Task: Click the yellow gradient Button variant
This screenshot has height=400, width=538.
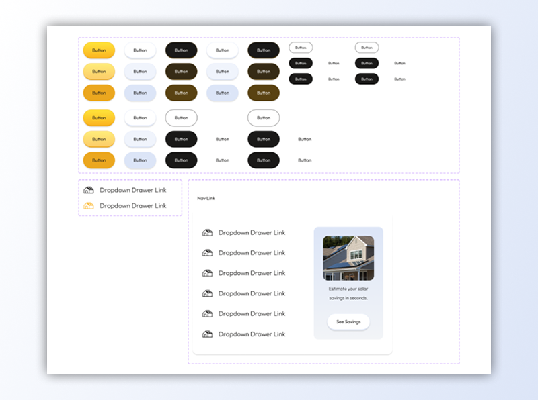Action: click(99, 50)
